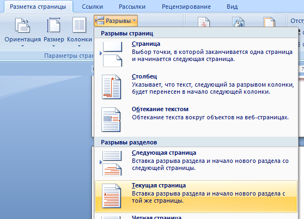Click the Обтекание текстом icon
Screen dimensions: 304x219
(111, 119)
